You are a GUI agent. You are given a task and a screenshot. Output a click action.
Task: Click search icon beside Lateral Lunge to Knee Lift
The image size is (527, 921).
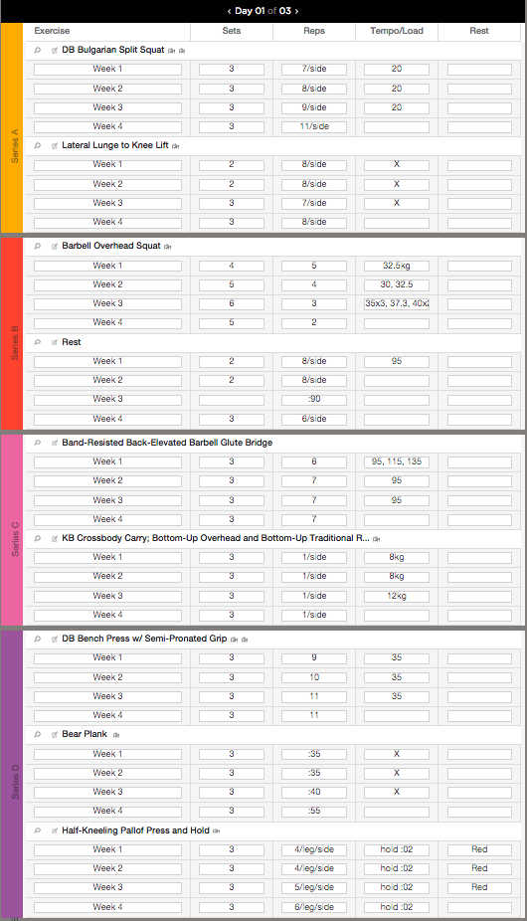pyautogui.click(x=38, y=145)
